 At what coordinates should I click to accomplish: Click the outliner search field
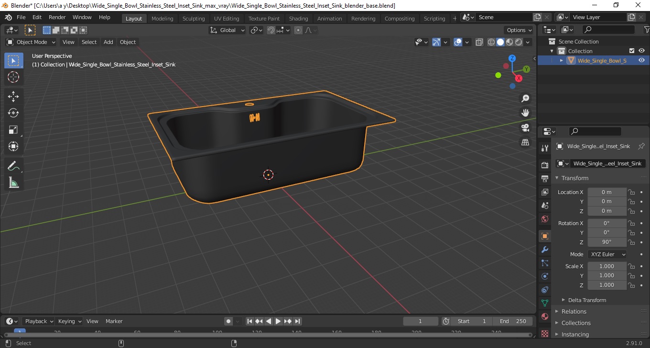[x=609, y=30]
